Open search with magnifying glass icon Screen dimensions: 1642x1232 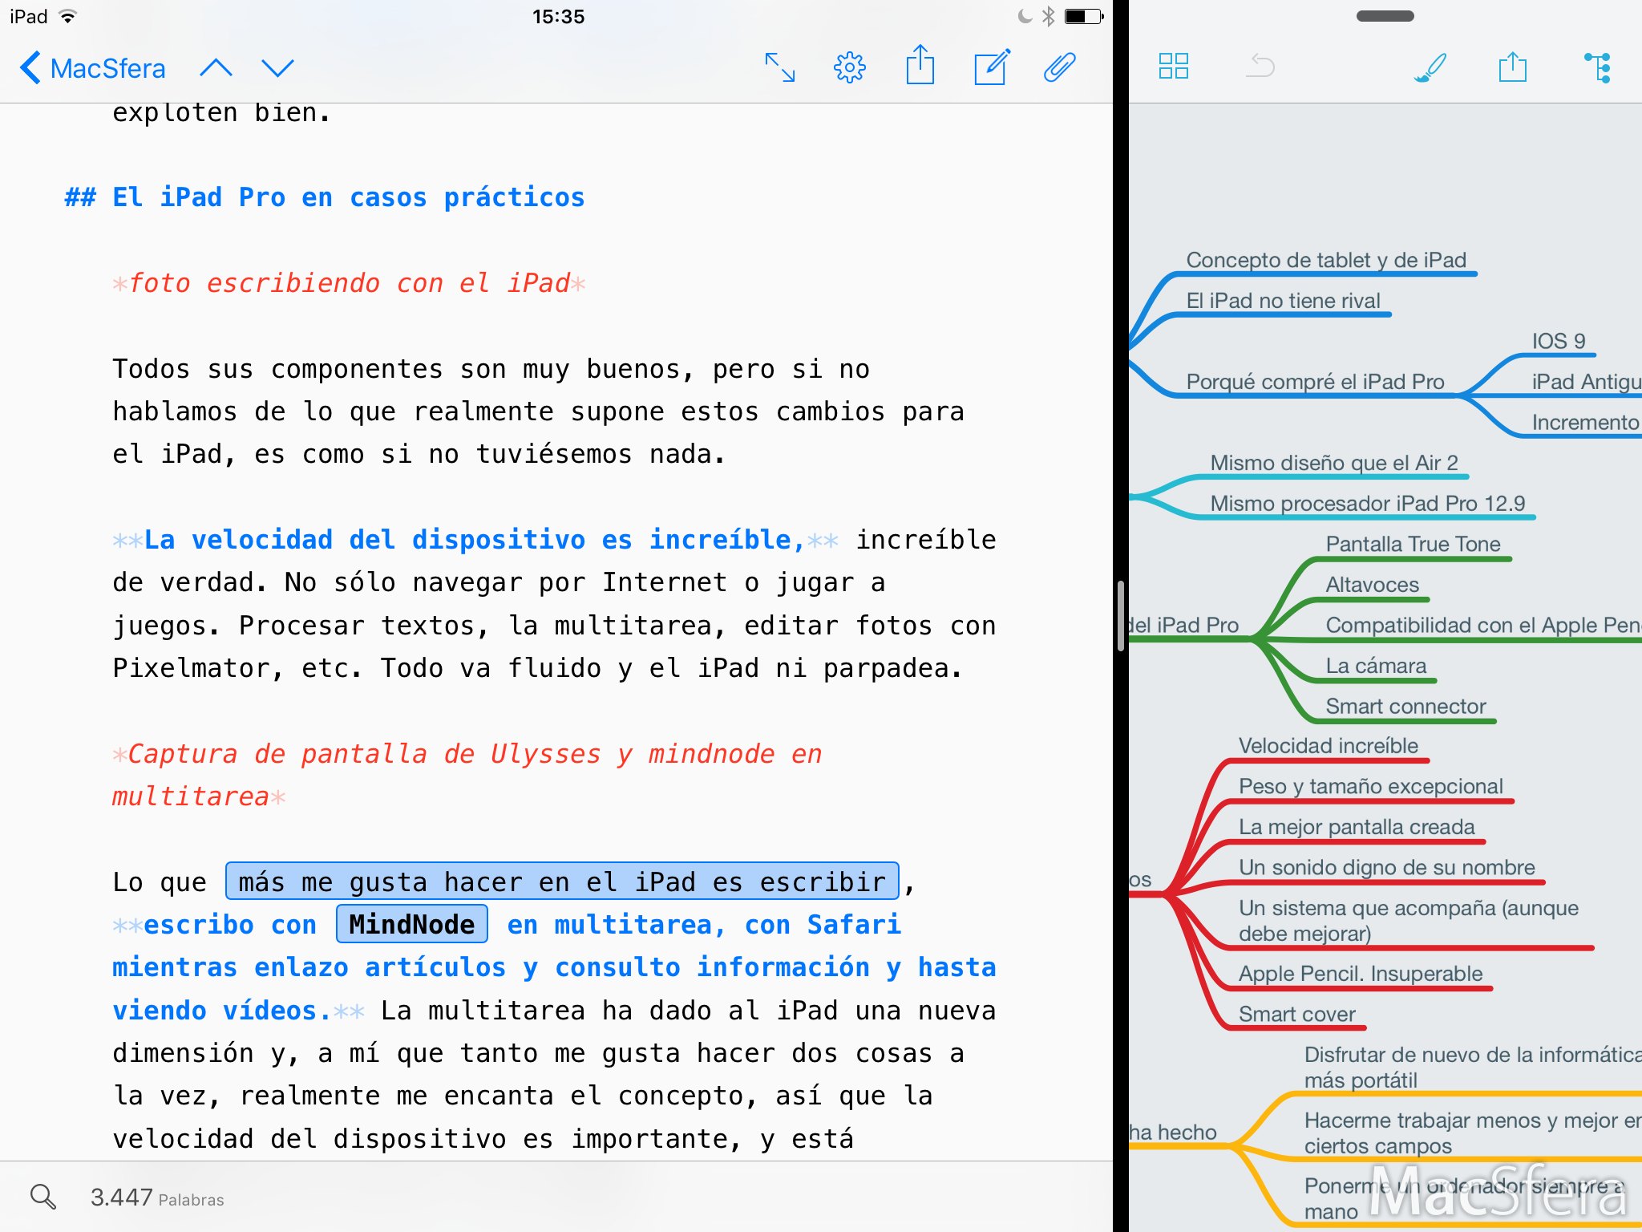point(42,1197)
